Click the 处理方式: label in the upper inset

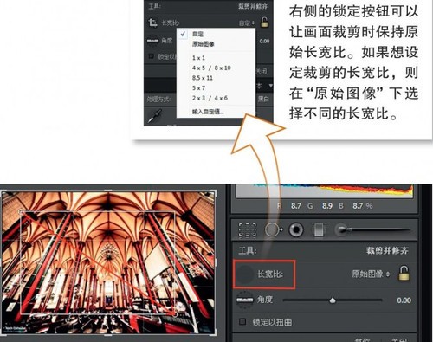pyautogui.click(x=158, y=100)
